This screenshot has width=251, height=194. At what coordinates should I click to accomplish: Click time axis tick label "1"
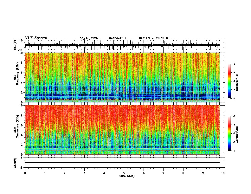45,173
